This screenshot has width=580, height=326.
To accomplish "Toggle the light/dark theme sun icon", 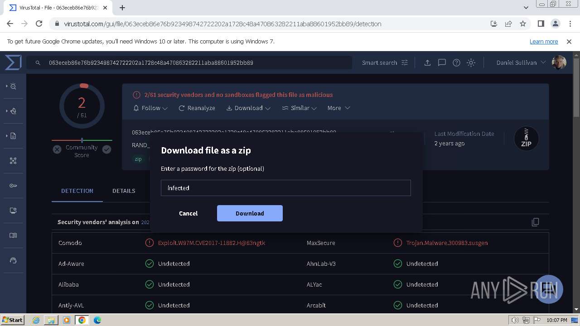I will click(471, 62).
